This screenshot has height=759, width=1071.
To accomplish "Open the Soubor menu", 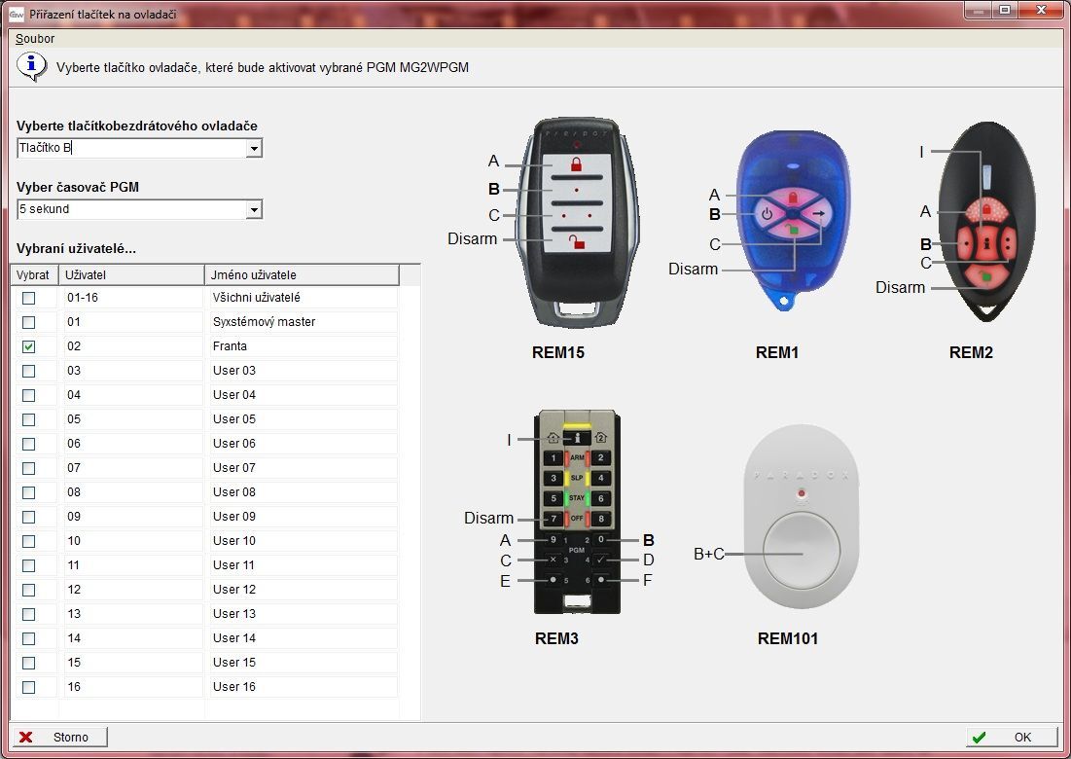I will 35,39.
